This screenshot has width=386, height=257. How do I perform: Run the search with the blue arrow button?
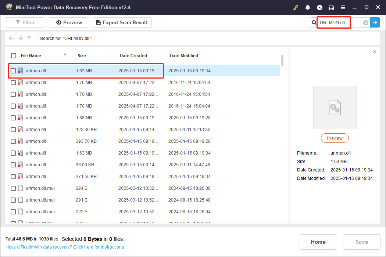click(x=375, y=22)
